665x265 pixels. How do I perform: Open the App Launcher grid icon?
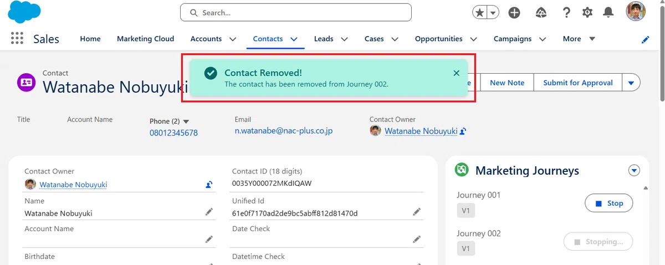(17, 39)
